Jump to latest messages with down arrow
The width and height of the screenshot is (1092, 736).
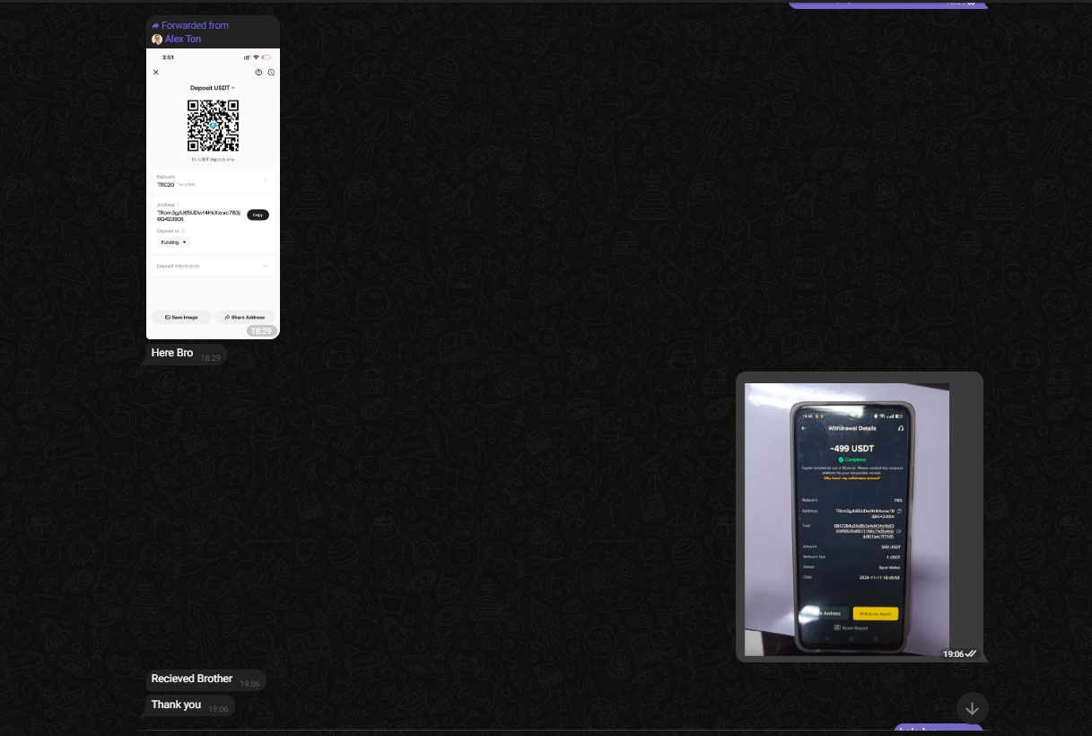(972, 708)
